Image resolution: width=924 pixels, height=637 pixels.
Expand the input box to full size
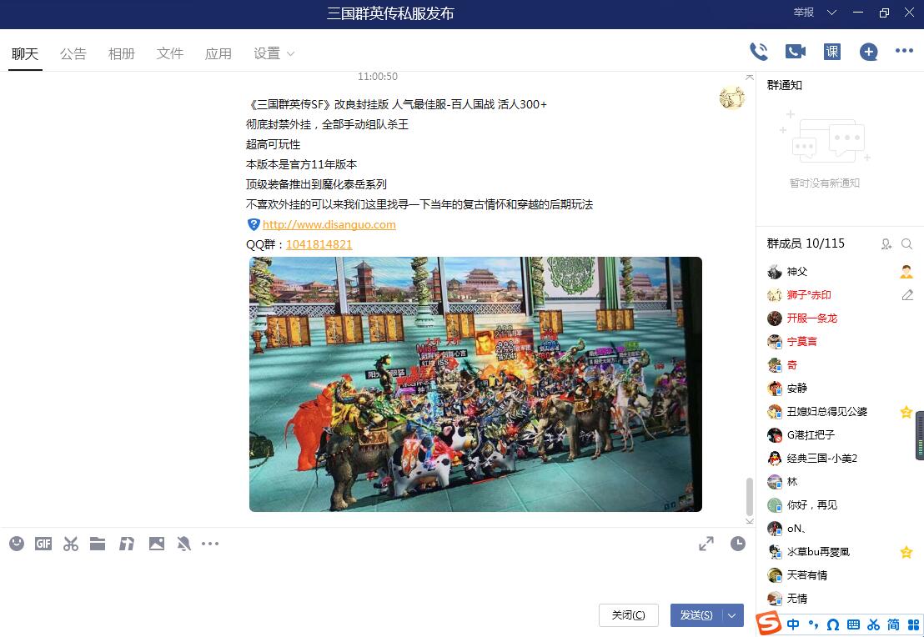(706, 544)
